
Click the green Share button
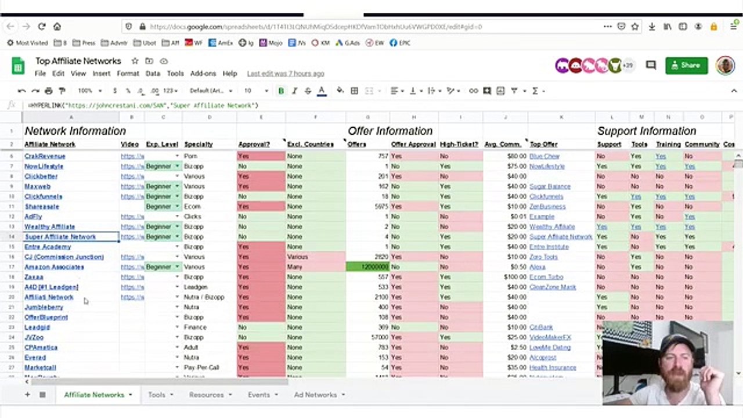(686, 66)
